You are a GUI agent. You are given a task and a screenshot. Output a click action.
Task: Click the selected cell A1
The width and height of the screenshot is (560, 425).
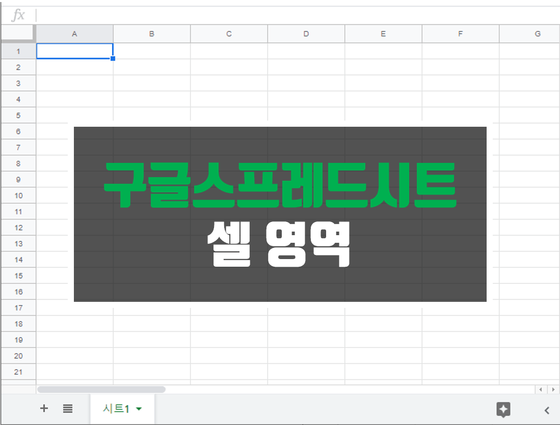point(74,51)
